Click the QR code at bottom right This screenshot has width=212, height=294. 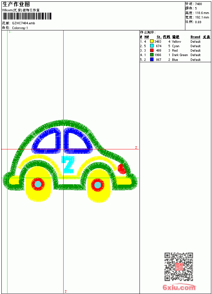coord(179,267)
